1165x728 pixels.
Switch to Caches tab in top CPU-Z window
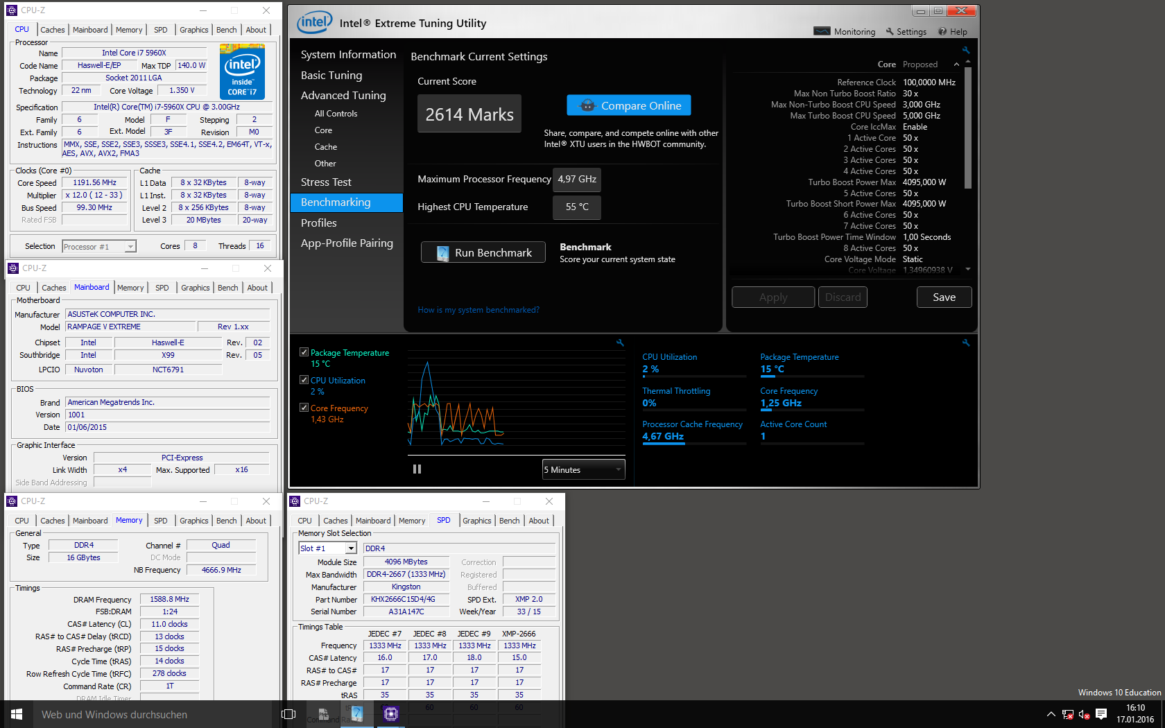coord(52,30)
